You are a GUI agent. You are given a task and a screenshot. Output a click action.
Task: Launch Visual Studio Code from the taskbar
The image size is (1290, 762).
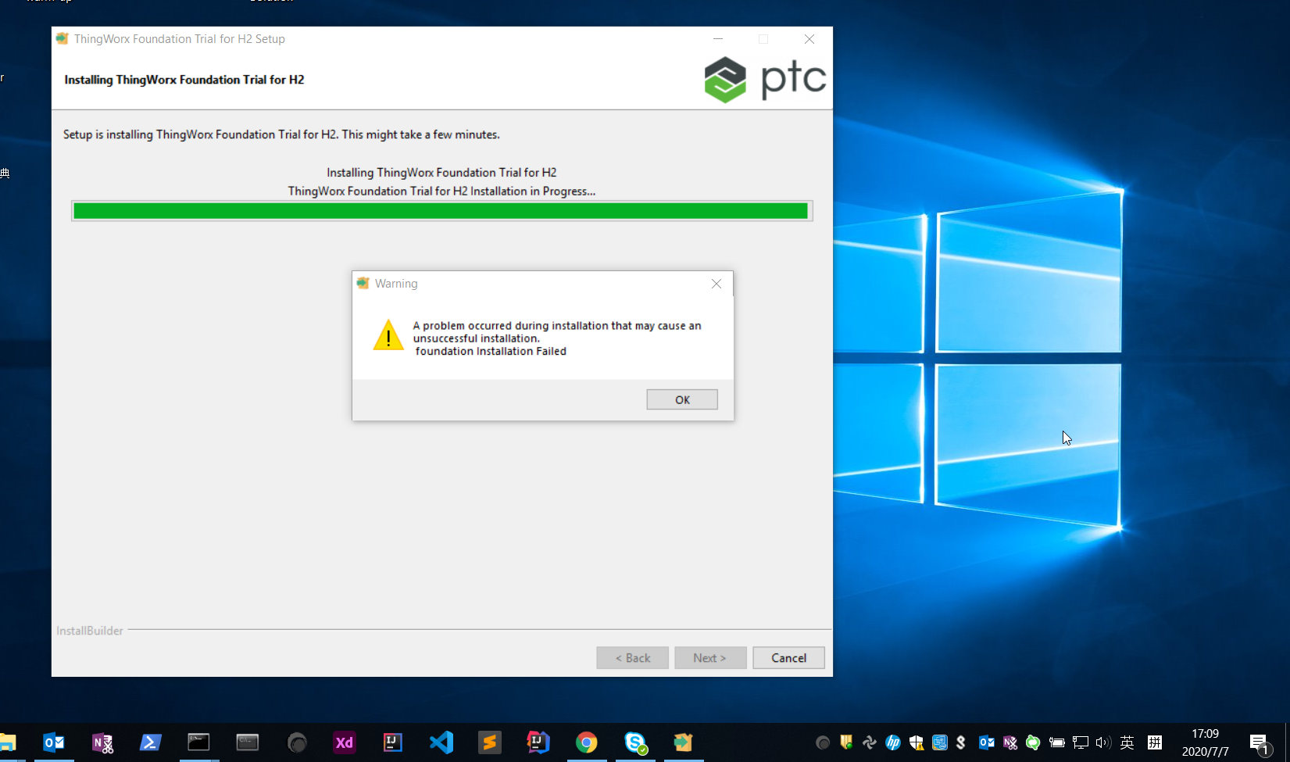click(x=441, y=742)
